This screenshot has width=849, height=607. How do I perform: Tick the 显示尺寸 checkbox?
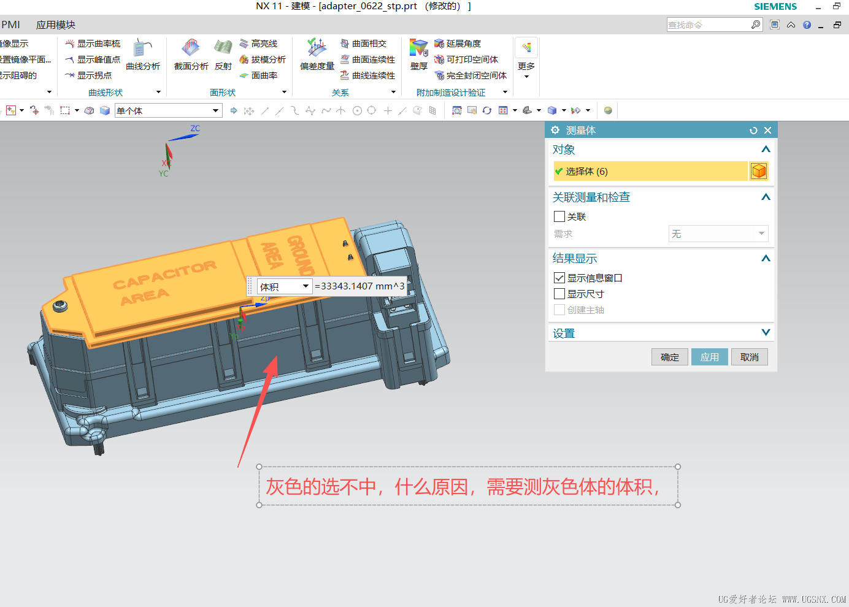(559, 294)
